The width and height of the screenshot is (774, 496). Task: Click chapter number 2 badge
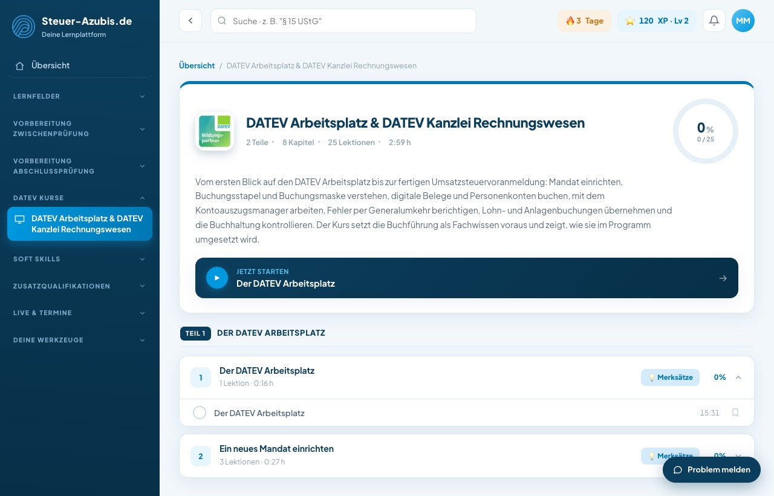(x=201, y=456)
